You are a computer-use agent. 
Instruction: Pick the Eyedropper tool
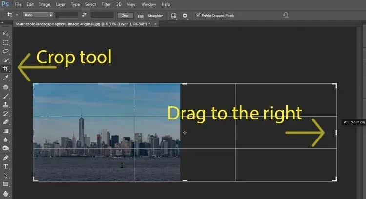tap(6, 78)
